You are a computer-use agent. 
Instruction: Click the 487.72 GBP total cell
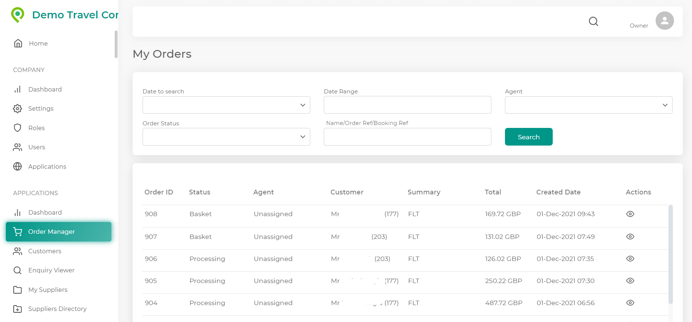pos(504,303)
